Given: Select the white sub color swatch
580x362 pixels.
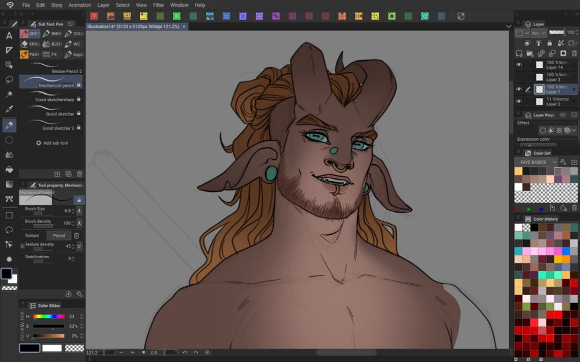Looking at the screenshot, I should coord(52,348).
